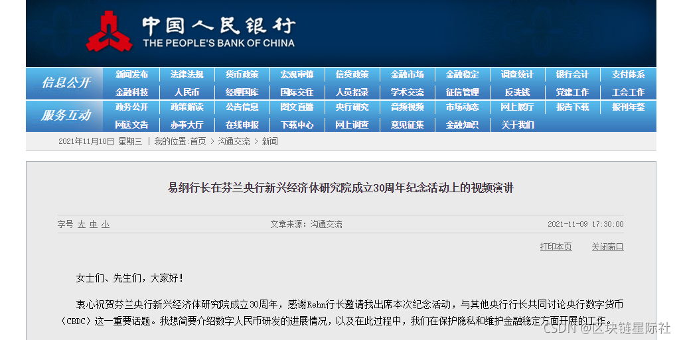
Task: Go to 金融市场 page
Action: click(408, 75)
